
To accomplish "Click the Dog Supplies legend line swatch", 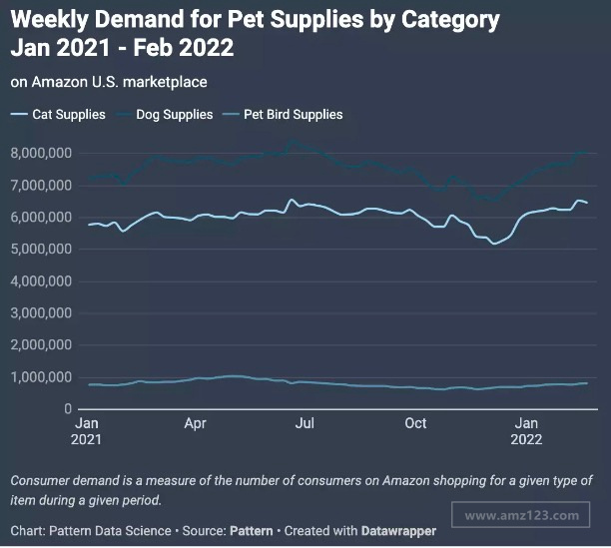I will [x=126, y=115].
